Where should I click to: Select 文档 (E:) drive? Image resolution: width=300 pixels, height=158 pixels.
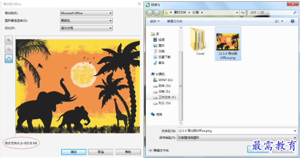pos(162,91)
